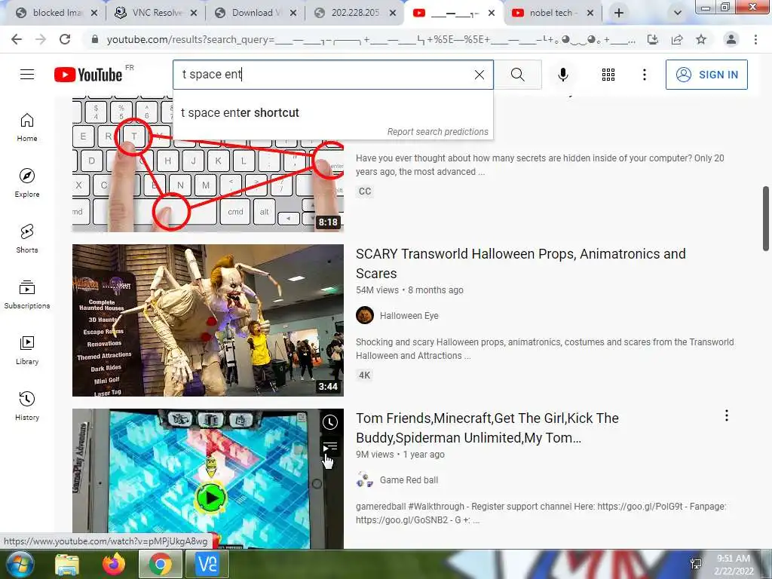The image size is (772, 579).
Task: Click Add to queue icon on game thumbnail
Action: tap(330, 447)
